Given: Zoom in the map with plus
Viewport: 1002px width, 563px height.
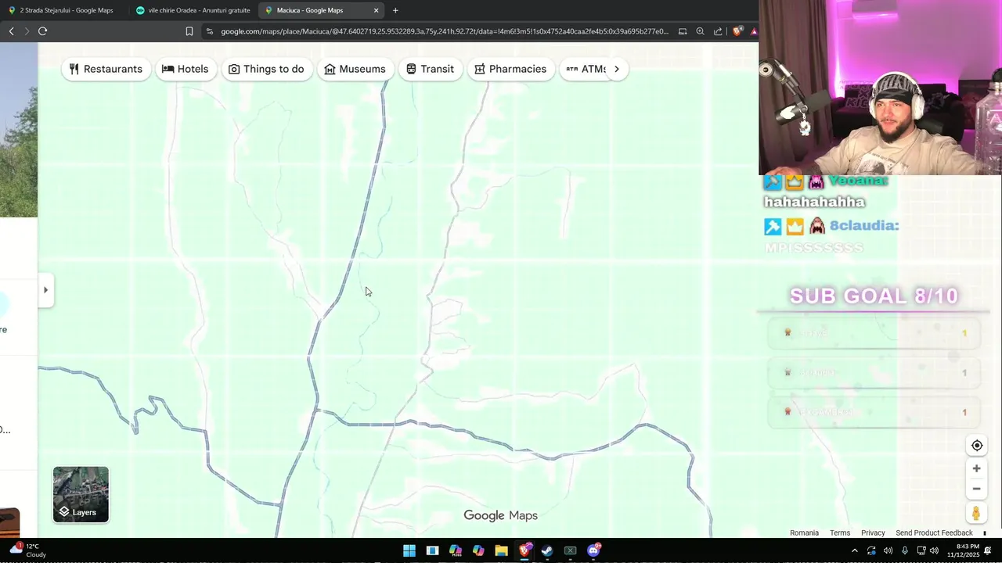Looking at the screenshot, I should click(976, 468).
